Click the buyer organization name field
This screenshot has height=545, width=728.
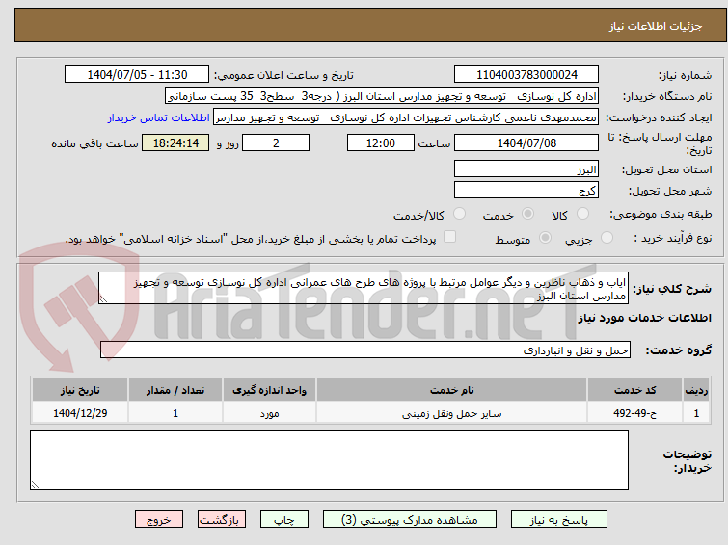382,96
